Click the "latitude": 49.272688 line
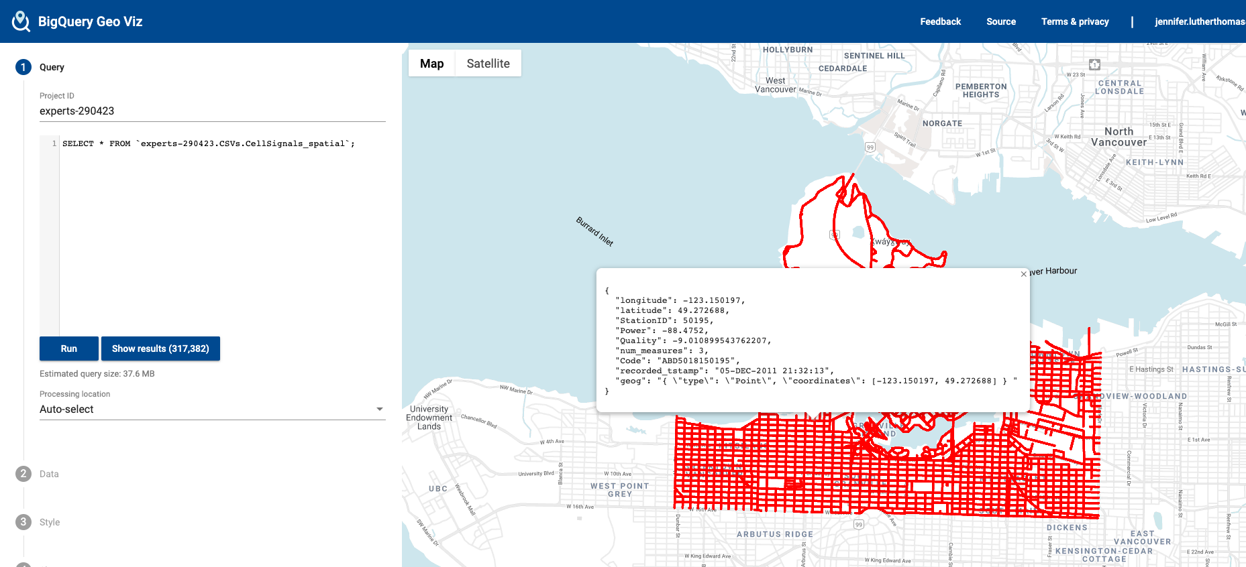1246x567 pixels. click(672, 310)
